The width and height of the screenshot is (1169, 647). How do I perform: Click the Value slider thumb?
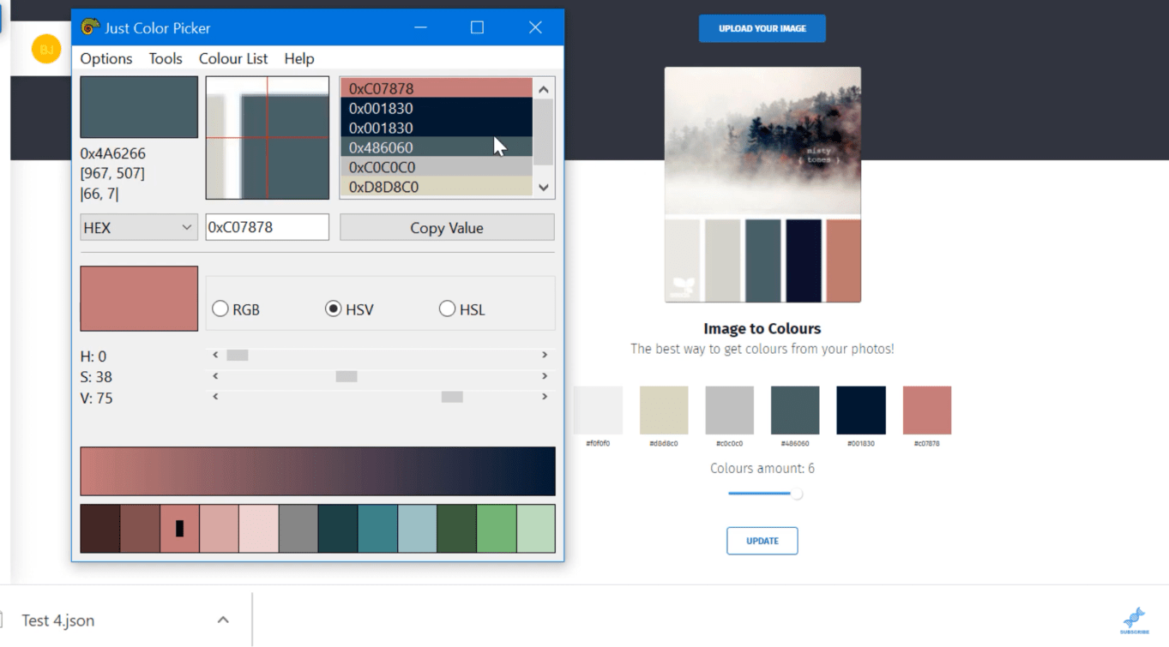coord(452,397)
